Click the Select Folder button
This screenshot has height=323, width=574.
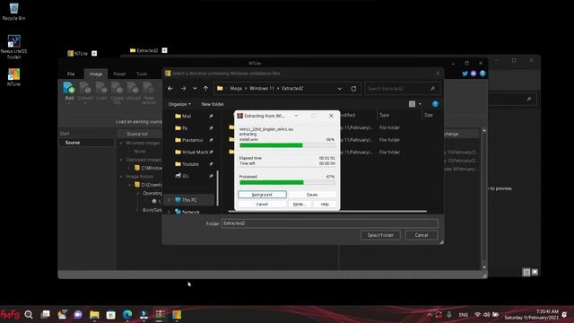click(x=380, y=235)
